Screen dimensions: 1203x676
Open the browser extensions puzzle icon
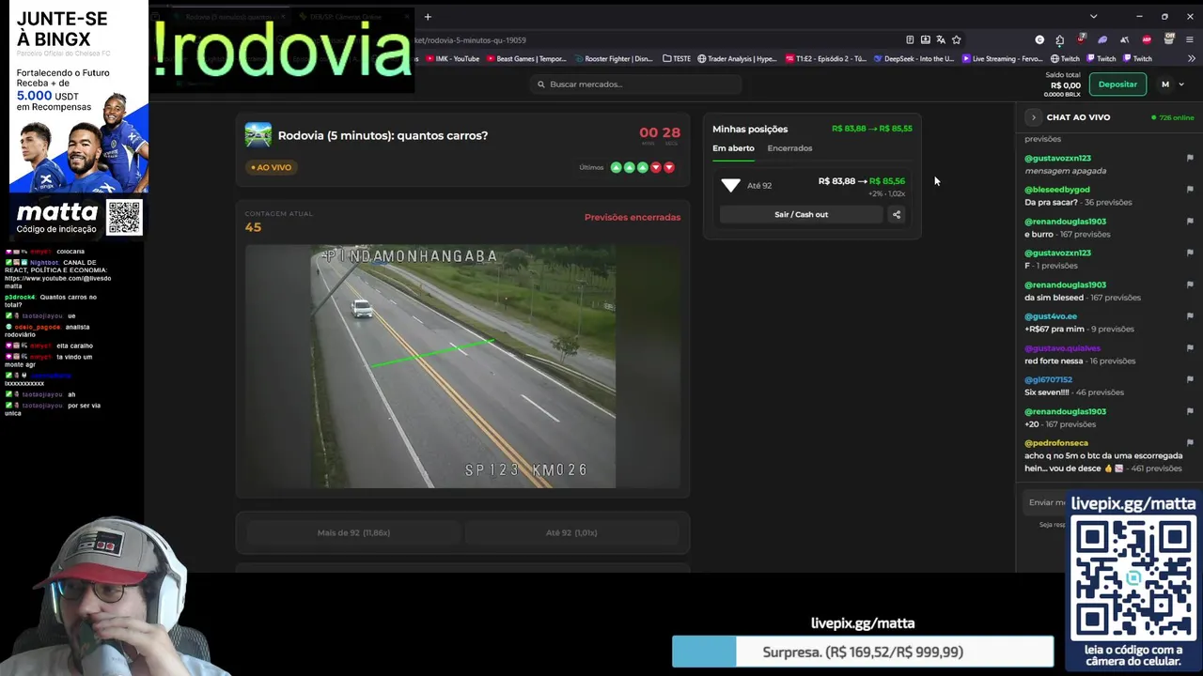[1059, 39]
